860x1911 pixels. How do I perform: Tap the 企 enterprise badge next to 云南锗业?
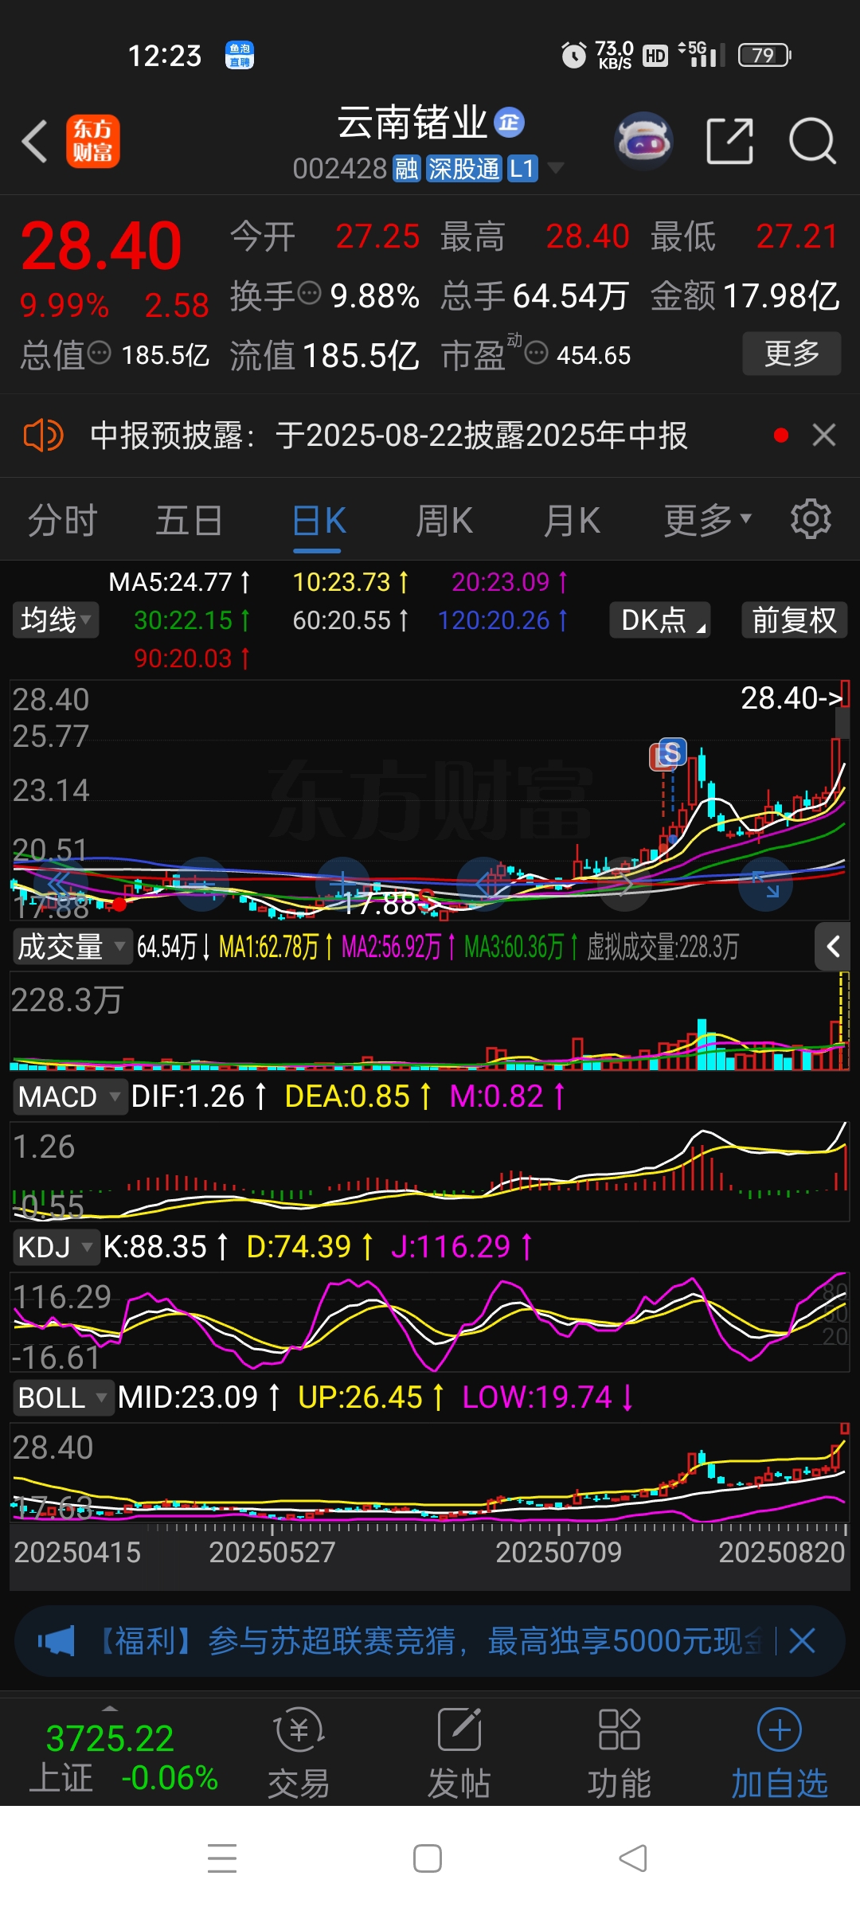coord(510,123)
